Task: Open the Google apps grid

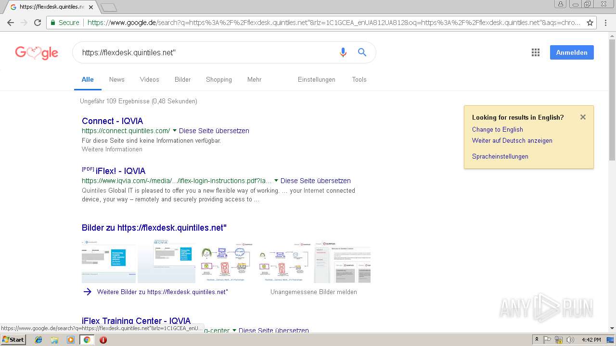Action: pyautogui.click(x=536, y=52)
